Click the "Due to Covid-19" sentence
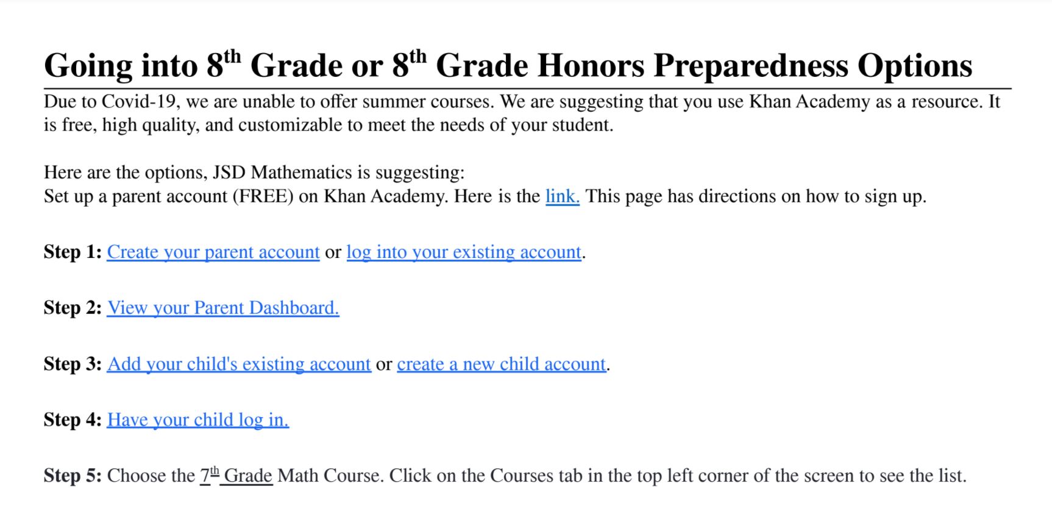This screenshot has width=1052, height=514. [268, 101]
